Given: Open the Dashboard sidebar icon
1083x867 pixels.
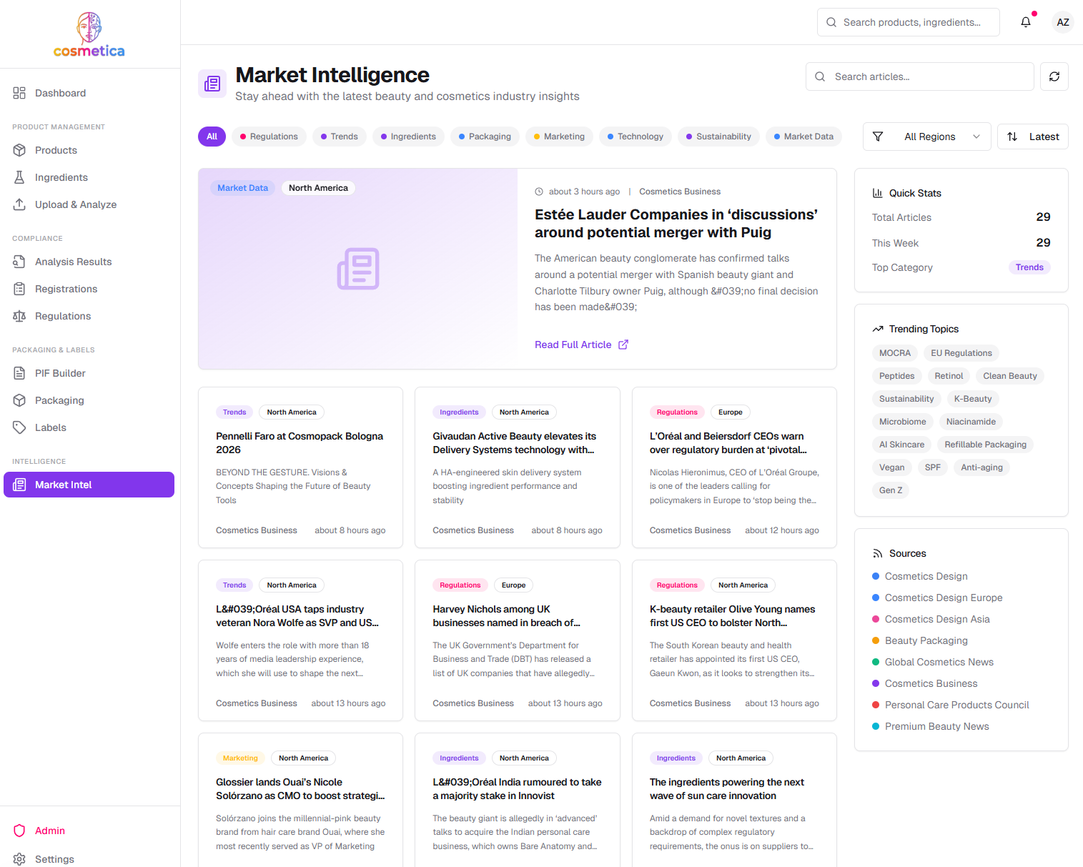Looking at the screenshot, I should point(19,93).
